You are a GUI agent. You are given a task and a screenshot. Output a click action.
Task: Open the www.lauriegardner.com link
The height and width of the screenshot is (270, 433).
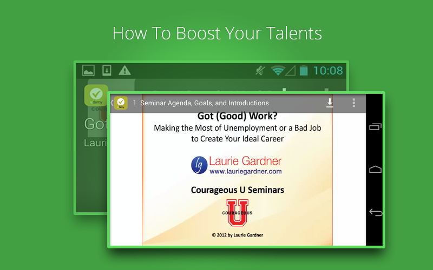click(246, 171)
